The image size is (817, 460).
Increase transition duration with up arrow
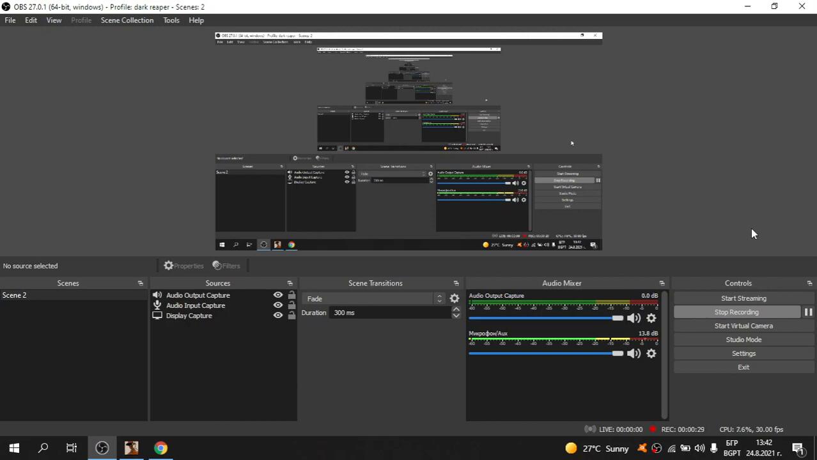point(456,309)
